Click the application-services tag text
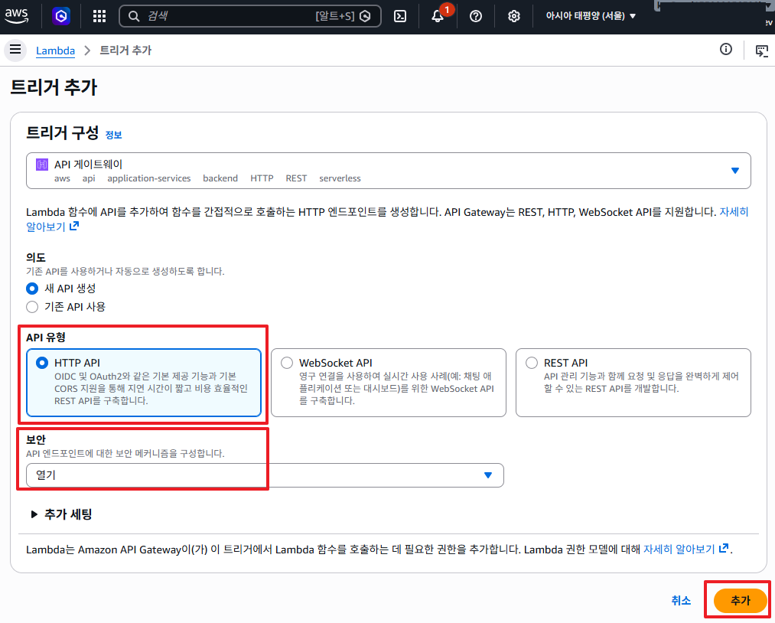Screen dimensions: 775x623 tap(148, 178)
